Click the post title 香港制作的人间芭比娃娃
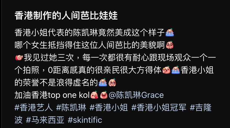230x128 pixels. [66, 15]
